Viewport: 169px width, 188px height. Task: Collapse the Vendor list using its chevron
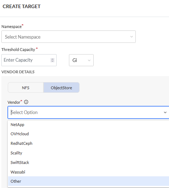coord(165,113)
